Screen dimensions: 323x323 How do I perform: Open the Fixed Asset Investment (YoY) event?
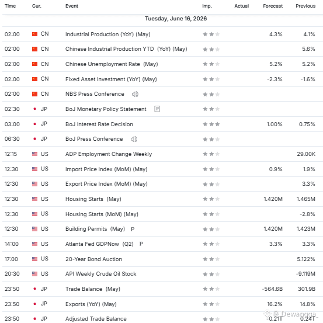[111, 79]
